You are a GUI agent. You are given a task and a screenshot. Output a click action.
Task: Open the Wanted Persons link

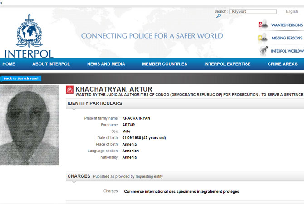click(x=287, y=25)
